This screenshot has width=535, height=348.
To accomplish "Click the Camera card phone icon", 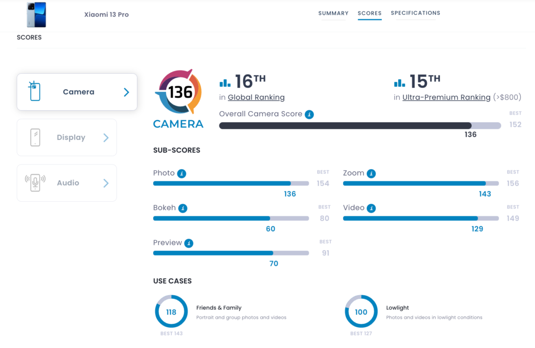I will pos(34,91).
